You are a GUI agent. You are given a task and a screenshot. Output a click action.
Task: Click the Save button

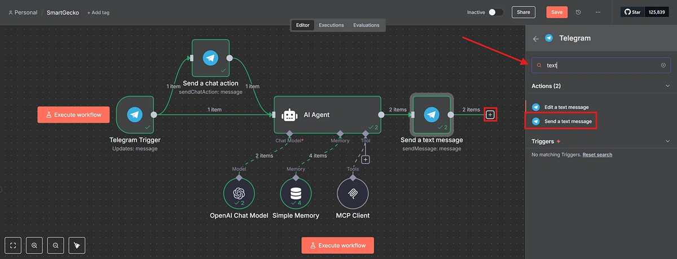(556, 12)
